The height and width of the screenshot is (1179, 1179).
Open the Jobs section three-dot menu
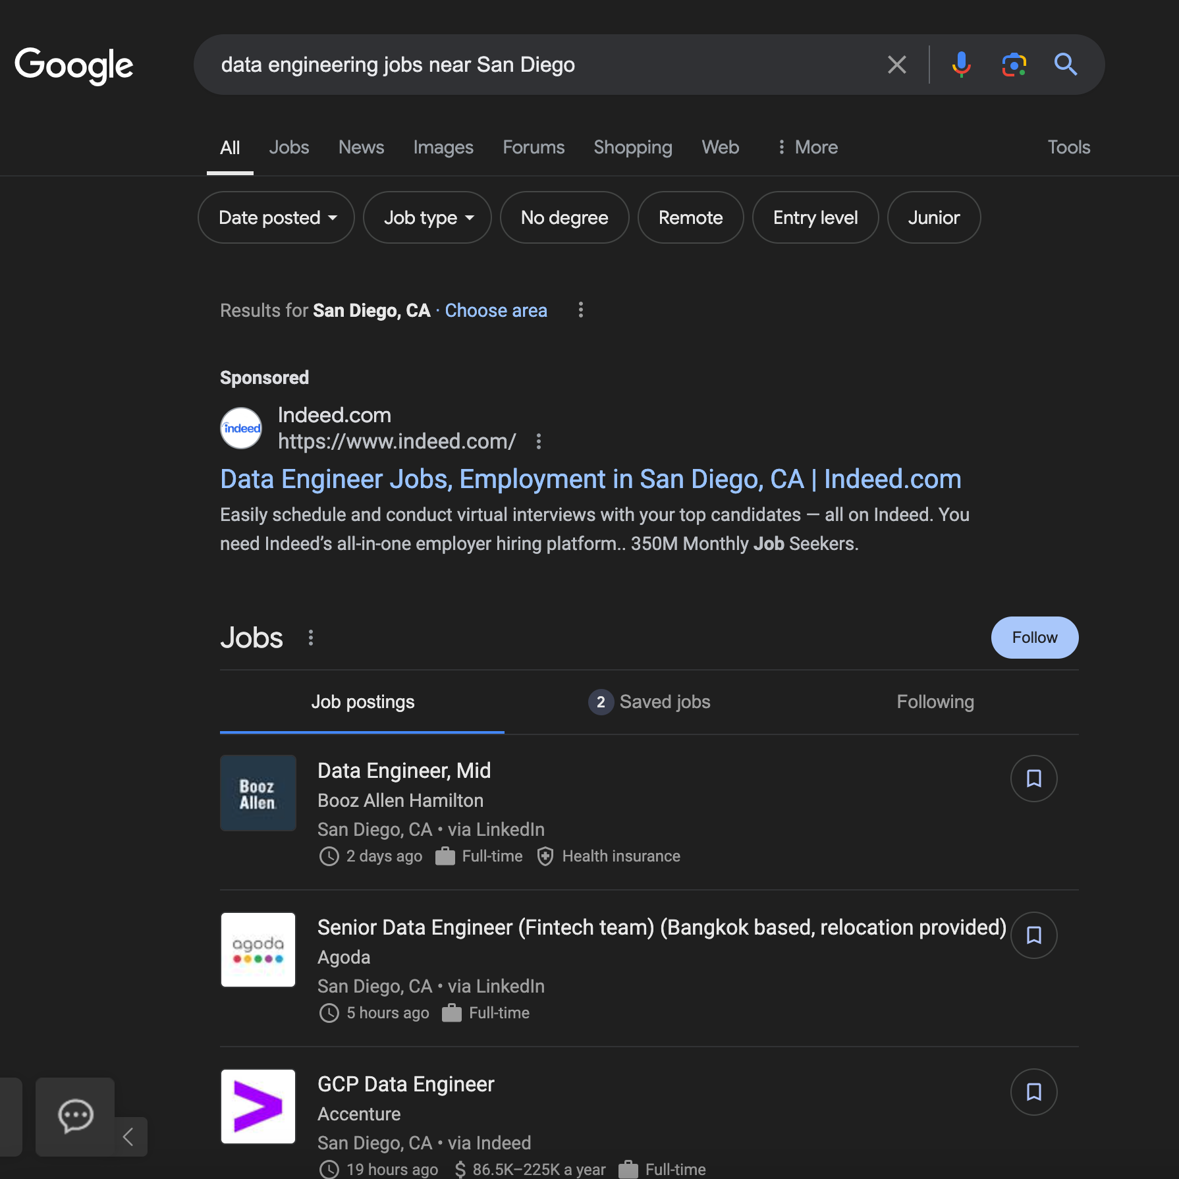(x=311, y=638)
